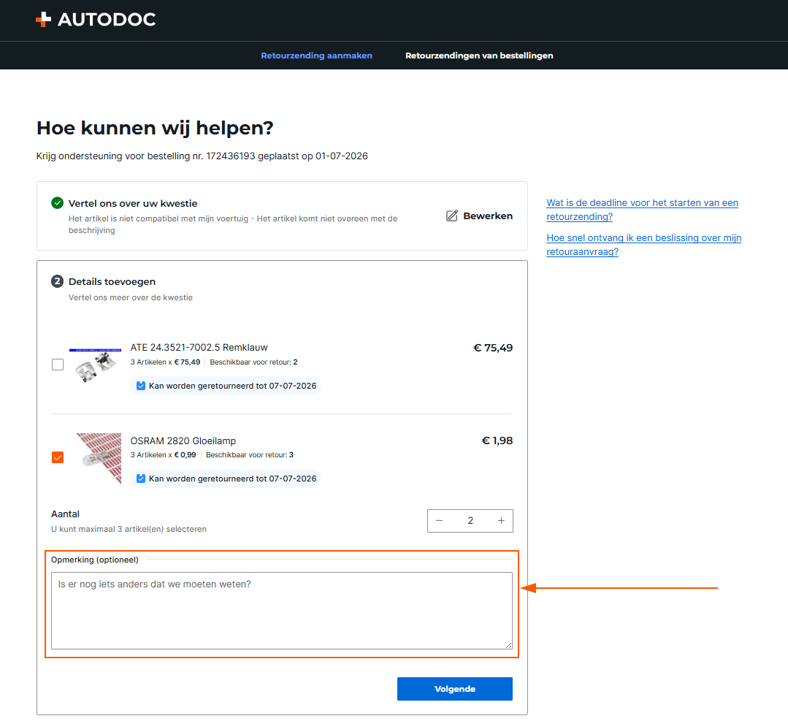Click the Bewerken pencil icon

(x=452, y=216)
